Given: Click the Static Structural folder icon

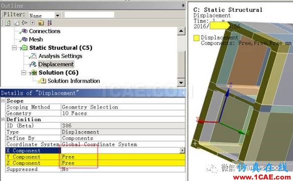Looking at the screenshot, I should (25, 48).
